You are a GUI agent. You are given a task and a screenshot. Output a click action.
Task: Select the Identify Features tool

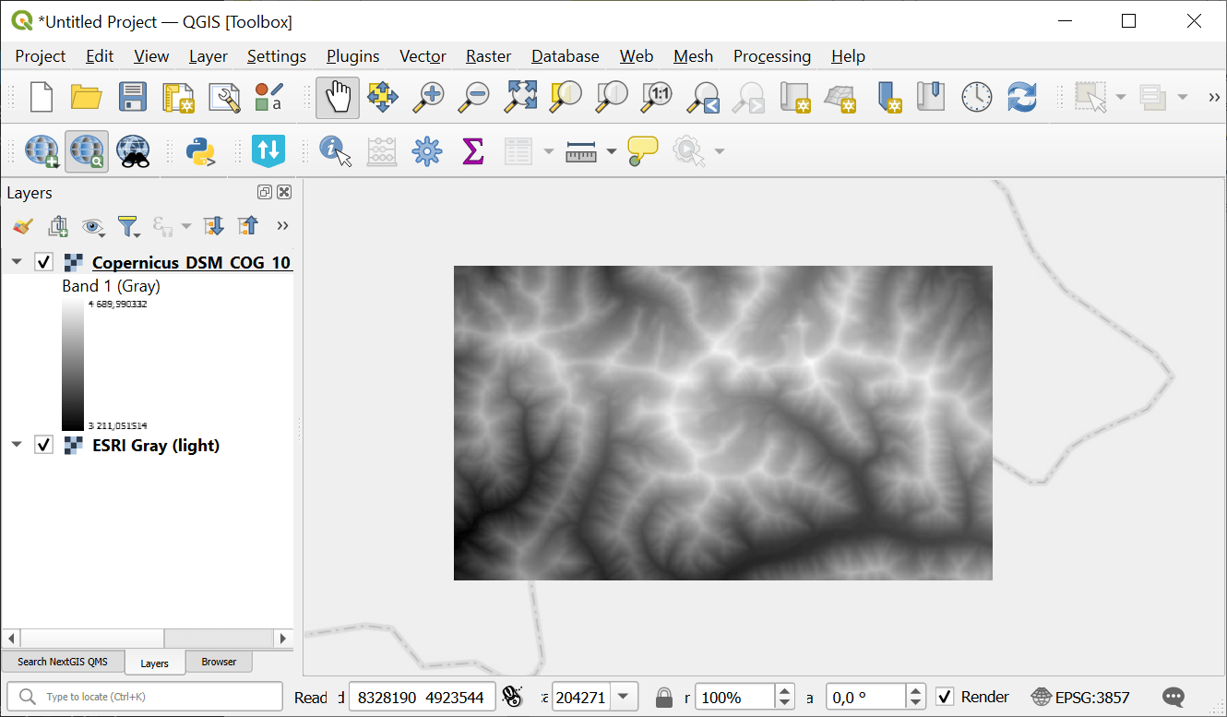point(336,151)
